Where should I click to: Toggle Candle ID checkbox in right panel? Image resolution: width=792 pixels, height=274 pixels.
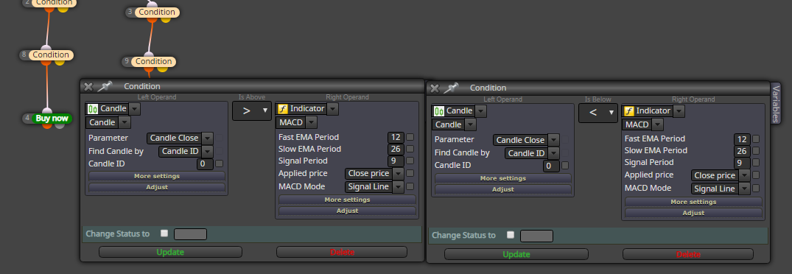click(565, 165)
